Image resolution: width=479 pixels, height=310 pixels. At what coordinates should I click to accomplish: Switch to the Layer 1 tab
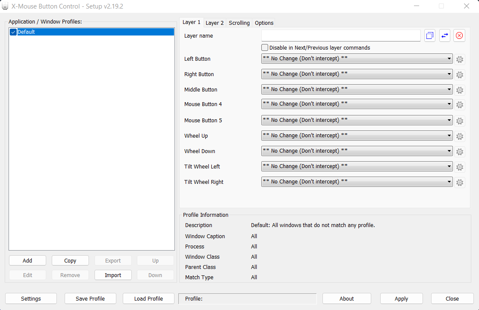click(x=191, y=22)
